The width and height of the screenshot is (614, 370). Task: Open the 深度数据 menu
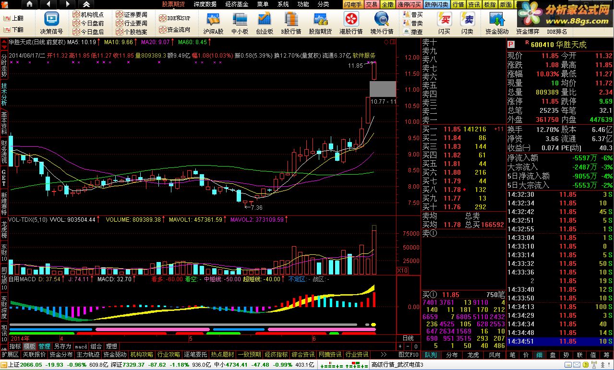[x=205, y=4]
